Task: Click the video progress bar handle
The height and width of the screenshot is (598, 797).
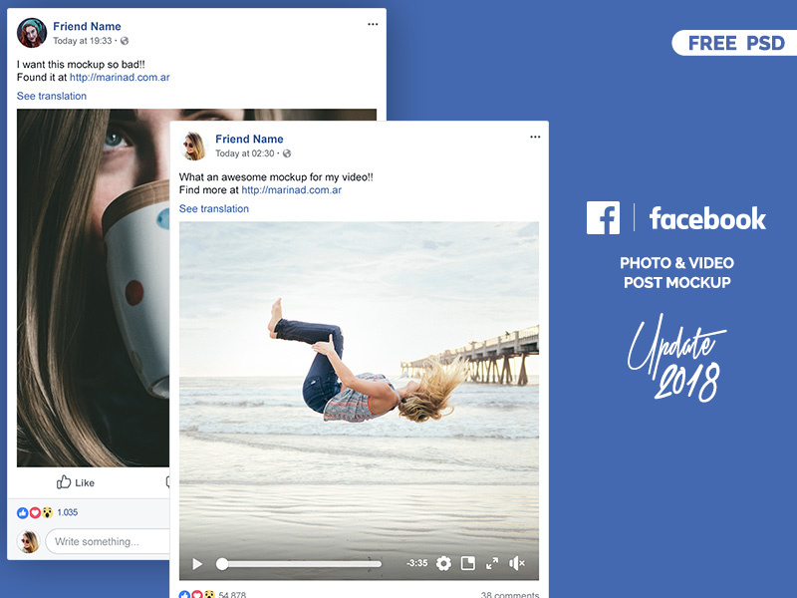Action: tap(221, 563)
